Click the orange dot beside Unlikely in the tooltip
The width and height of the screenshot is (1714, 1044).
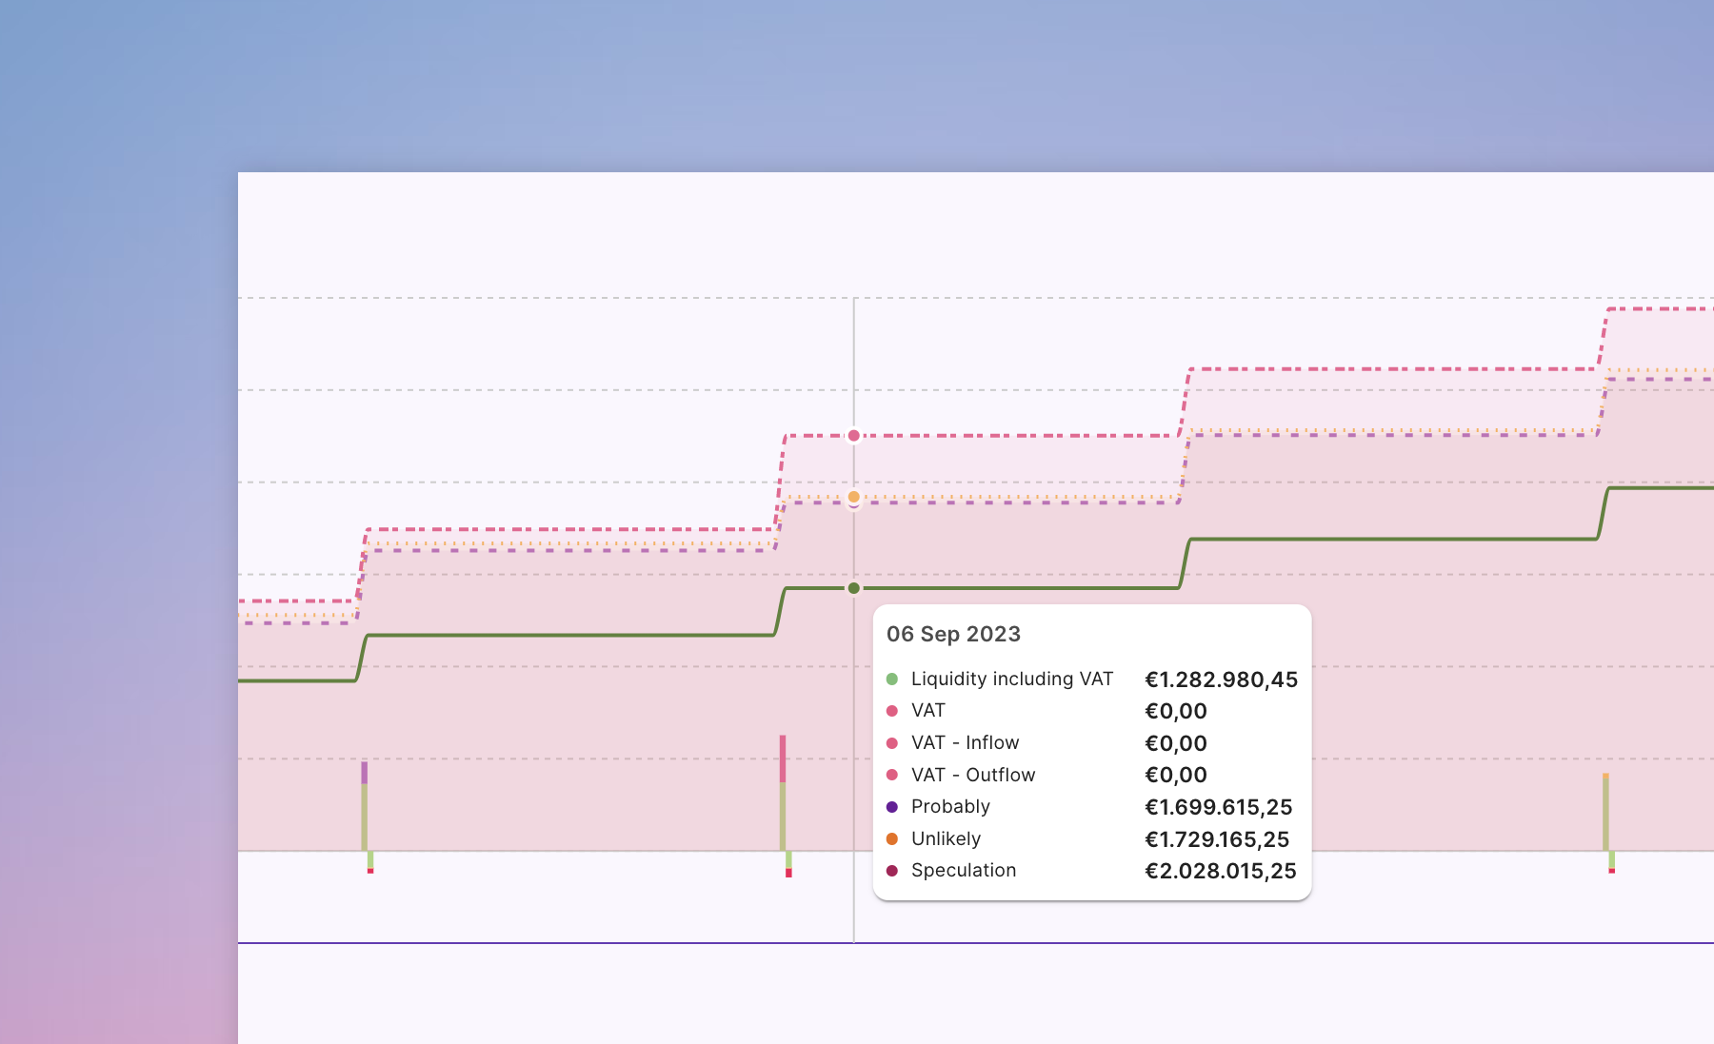coord(892,839)
